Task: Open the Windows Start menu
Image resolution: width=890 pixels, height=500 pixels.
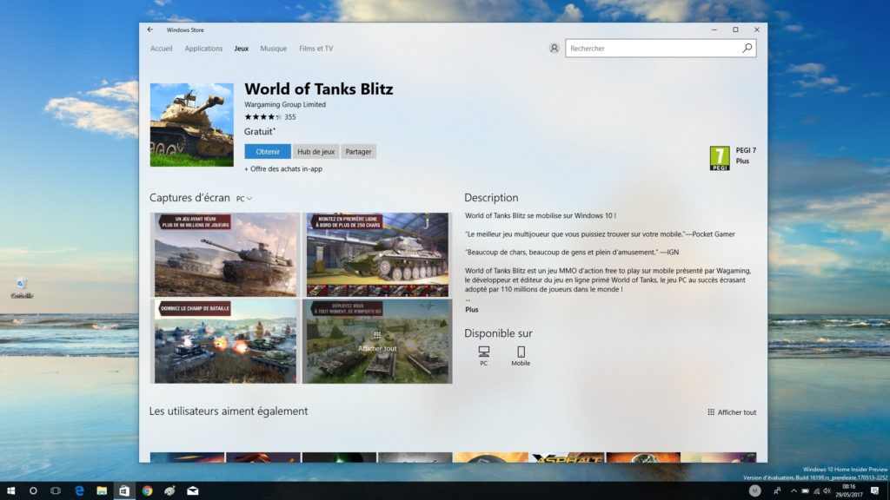Action: [10, 491]
